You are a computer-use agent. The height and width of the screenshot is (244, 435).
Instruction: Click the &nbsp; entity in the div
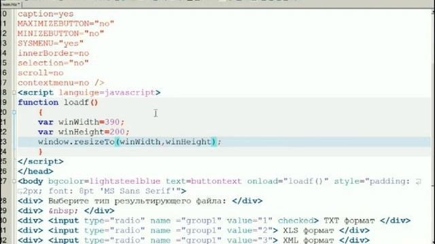[x=63, y=211]
